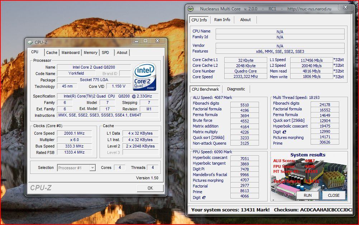The image size is (359, 225).
Task: Click the Core Speed value 2333,322 Mhz
Action: click(246, 77)
